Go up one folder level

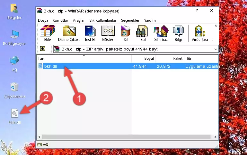point(43,49)
